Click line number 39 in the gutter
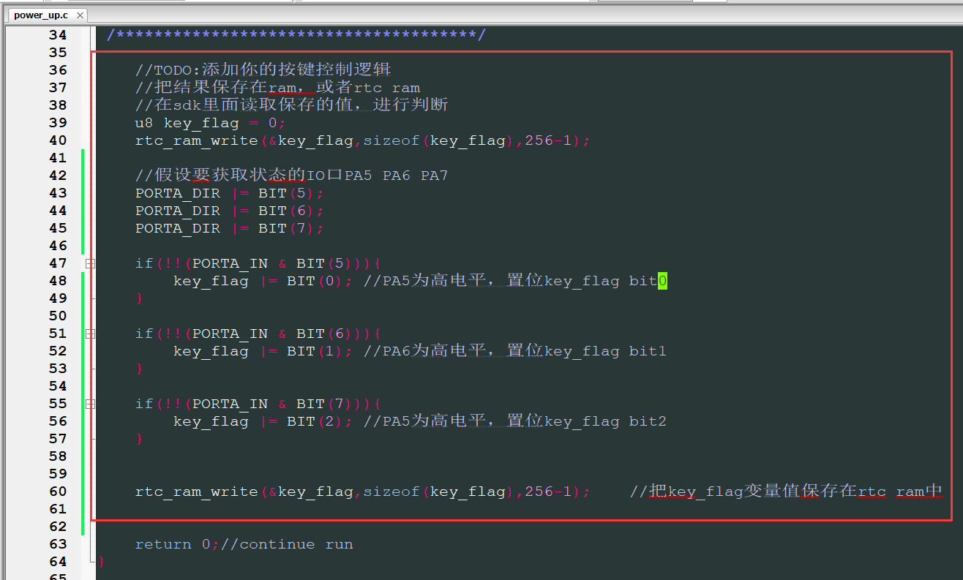Viewport: 963px width, 580px height. (x=58, y=123)
